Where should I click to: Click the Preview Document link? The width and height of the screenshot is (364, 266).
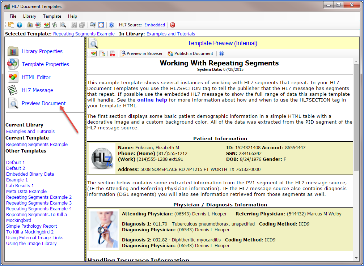[44, 103]
